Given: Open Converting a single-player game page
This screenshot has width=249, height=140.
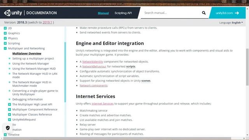Looking at the screenshot, I should click(x=35, y=93).
